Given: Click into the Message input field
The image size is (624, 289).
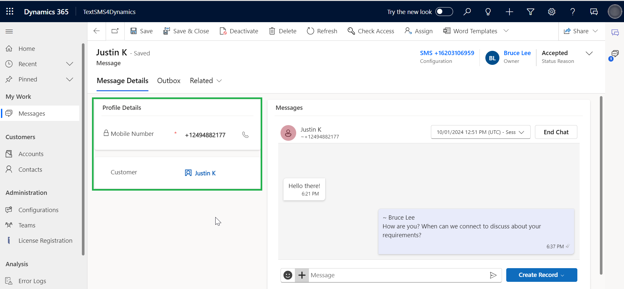Looking at the screenshot, I should pyautogui.click(x=396, y=275).
